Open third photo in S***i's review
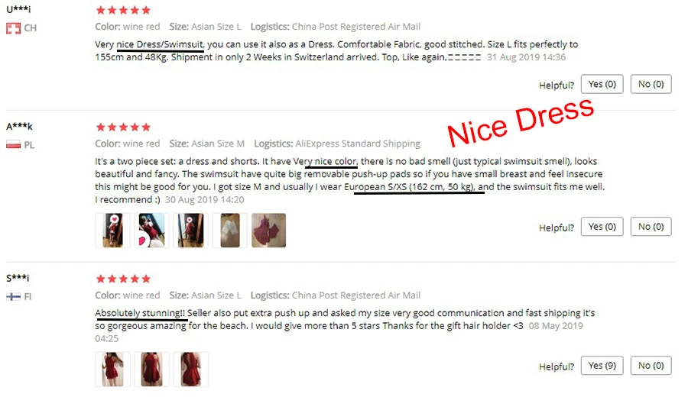The width and height of the screenshot is (688, 397). point(190,370)
